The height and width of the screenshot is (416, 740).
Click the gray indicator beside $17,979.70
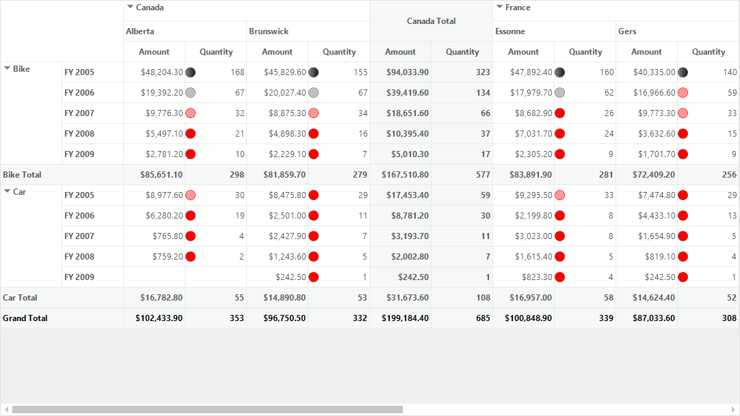pyautogui.click(x=559, y=93)
